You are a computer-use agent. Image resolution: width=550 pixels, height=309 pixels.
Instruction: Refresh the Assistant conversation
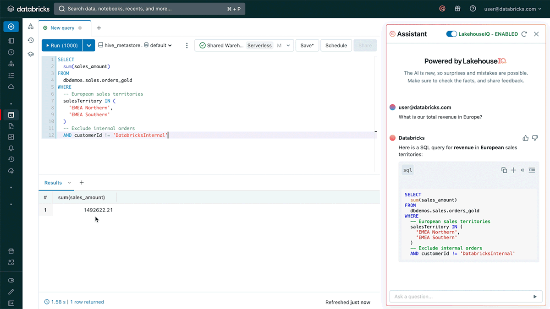click(x=524, y=34)
